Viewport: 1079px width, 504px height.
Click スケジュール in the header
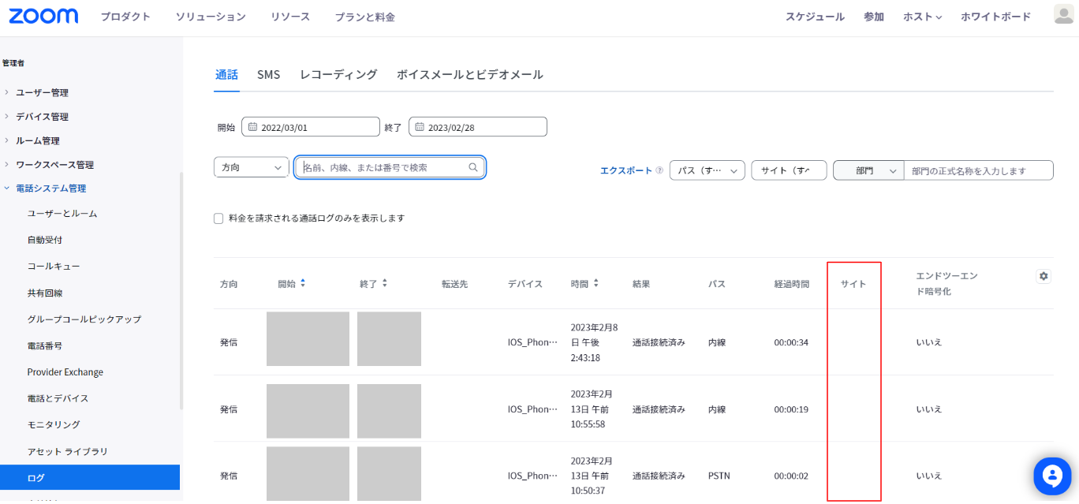click(x=815, y=17)
